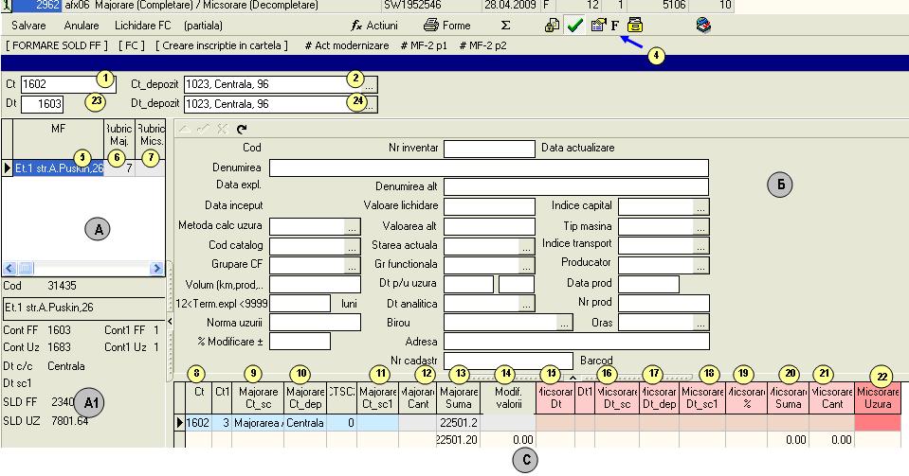Click Creare inscriptie in cartela

tap(222, 45)
